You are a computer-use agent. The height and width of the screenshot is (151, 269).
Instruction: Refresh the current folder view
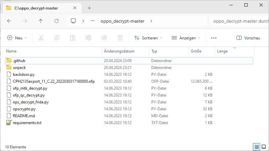56,21
